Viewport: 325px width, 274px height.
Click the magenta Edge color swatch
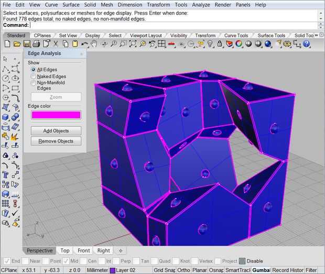pyautogui.click(x=56, y=115)
